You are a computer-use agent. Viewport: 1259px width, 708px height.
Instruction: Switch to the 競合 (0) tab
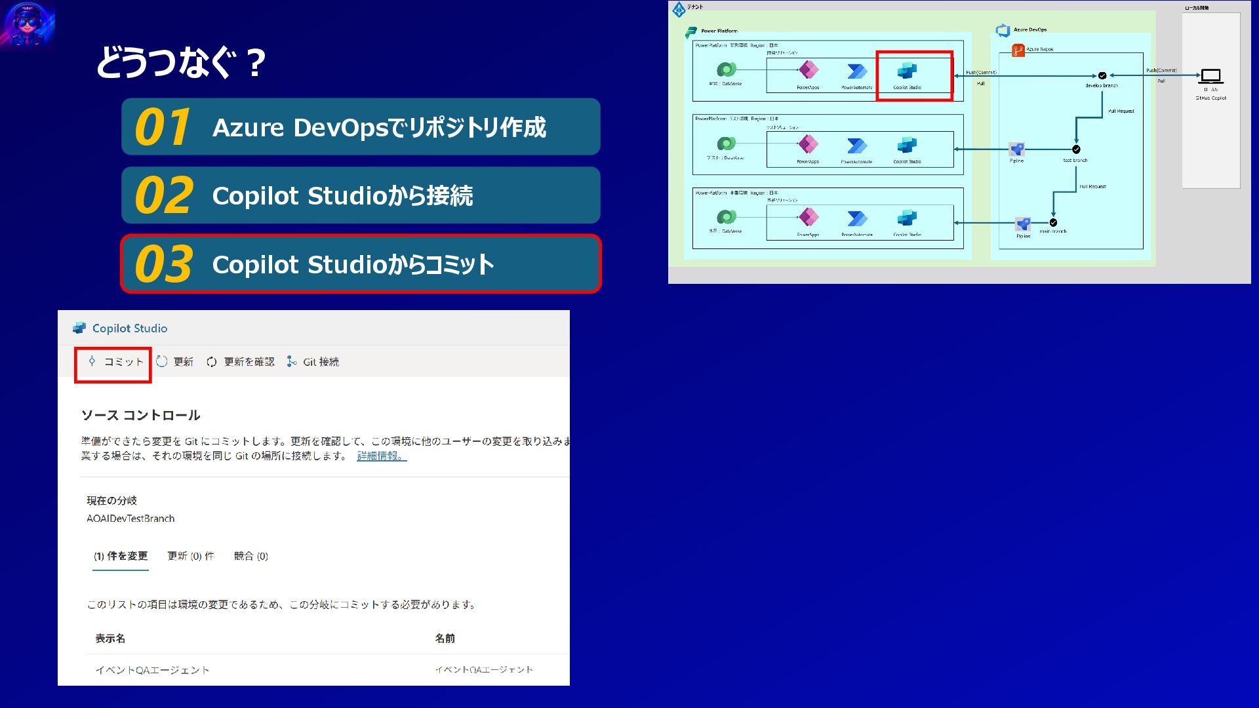(251, 556)
